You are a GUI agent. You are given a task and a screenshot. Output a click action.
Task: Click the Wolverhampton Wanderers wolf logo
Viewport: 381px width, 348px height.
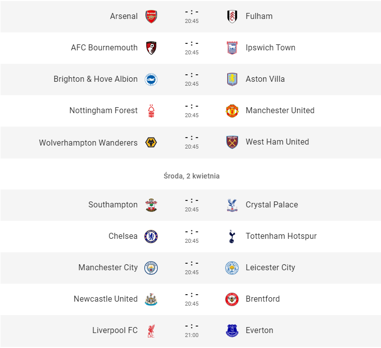click(151, 142)
